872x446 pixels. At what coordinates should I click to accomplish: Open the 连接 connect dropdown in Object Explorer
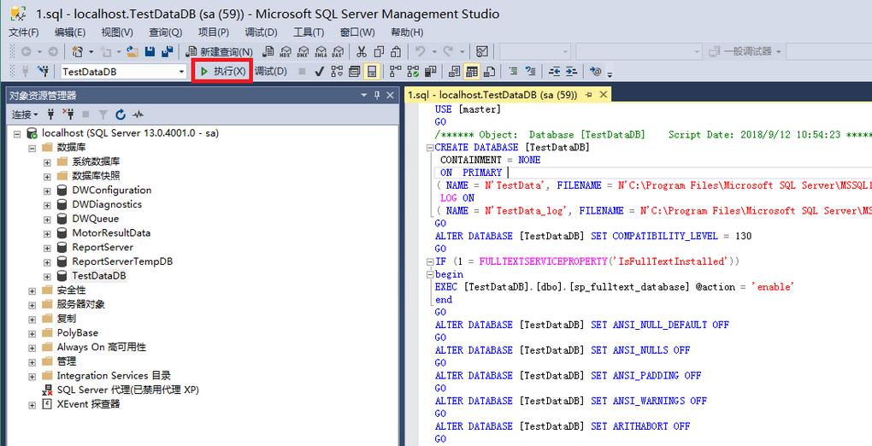tap(25, 114)
